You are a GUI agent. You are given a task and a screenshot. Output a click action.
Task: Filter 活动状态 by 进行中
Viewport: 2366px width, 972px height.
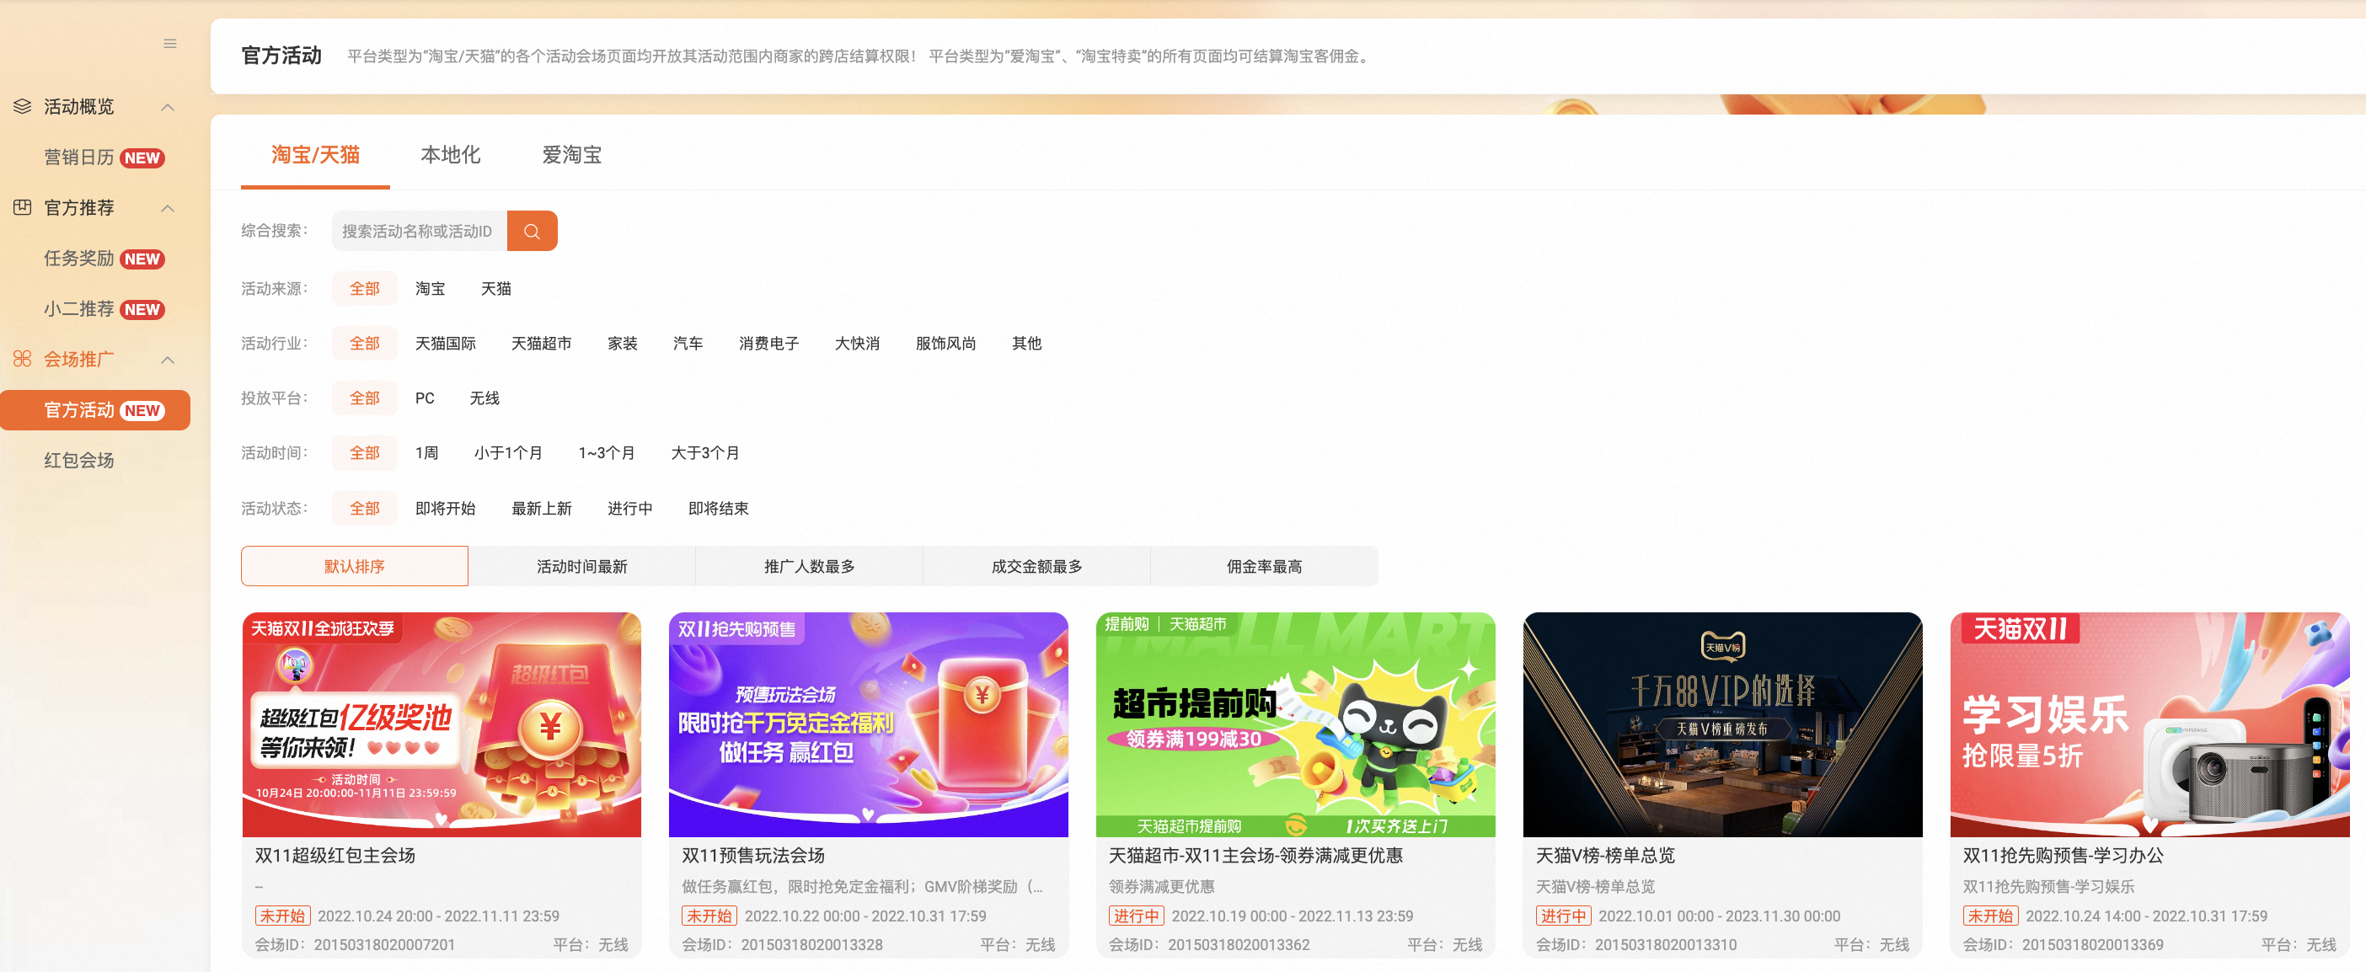[630, 509]
